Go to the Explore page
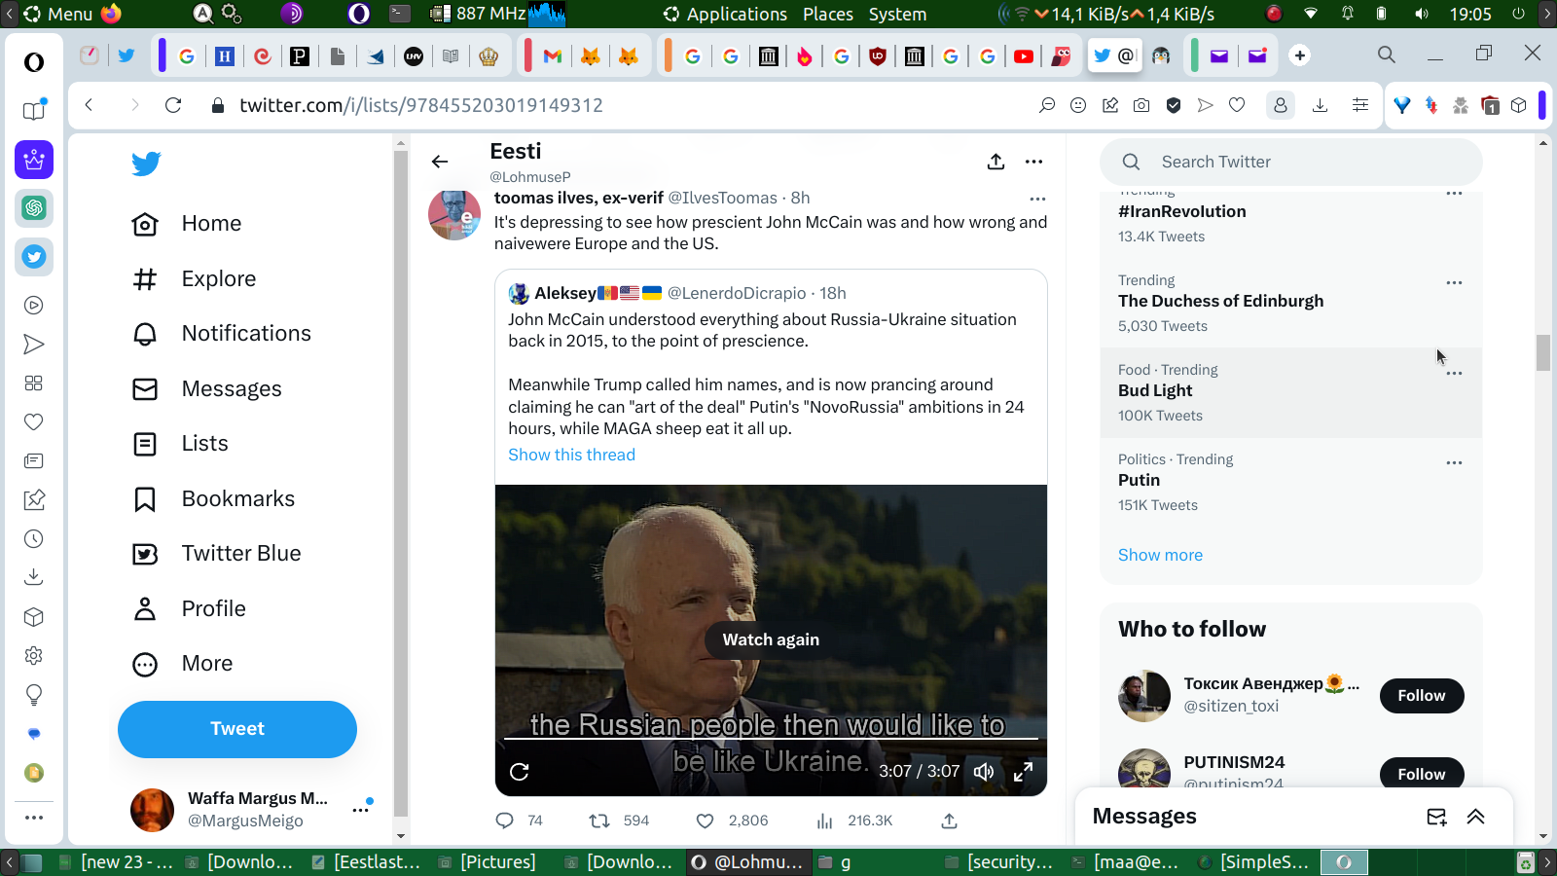1557x876 pixels. coord(194,279)
